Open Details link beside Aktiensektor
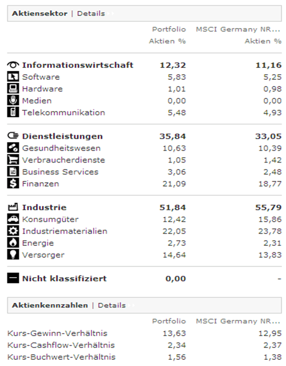 (91, 14)
